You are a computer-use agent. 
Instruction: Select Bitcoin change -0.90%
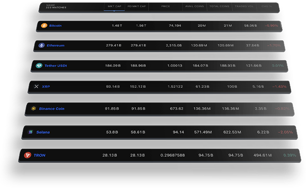(271, 25)
